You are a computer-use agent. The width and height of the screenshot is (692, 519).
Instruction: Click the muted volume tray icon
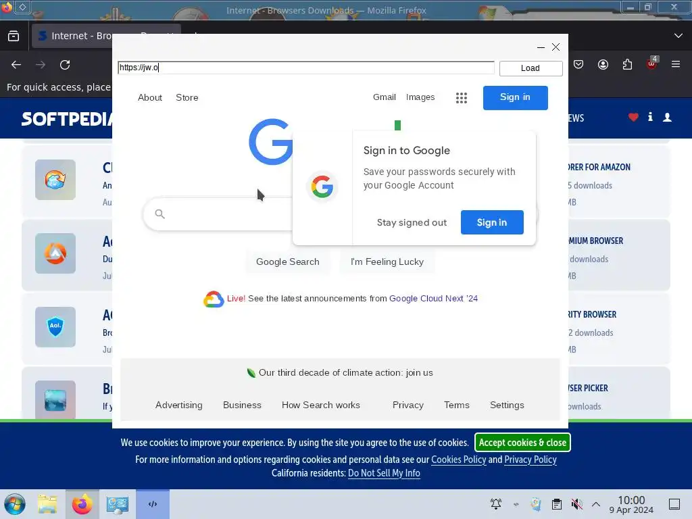point(577,503)
